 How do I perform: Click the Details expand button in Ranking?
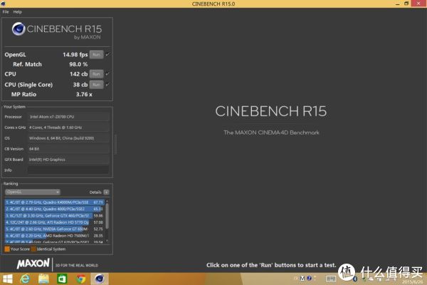(107, 192)
